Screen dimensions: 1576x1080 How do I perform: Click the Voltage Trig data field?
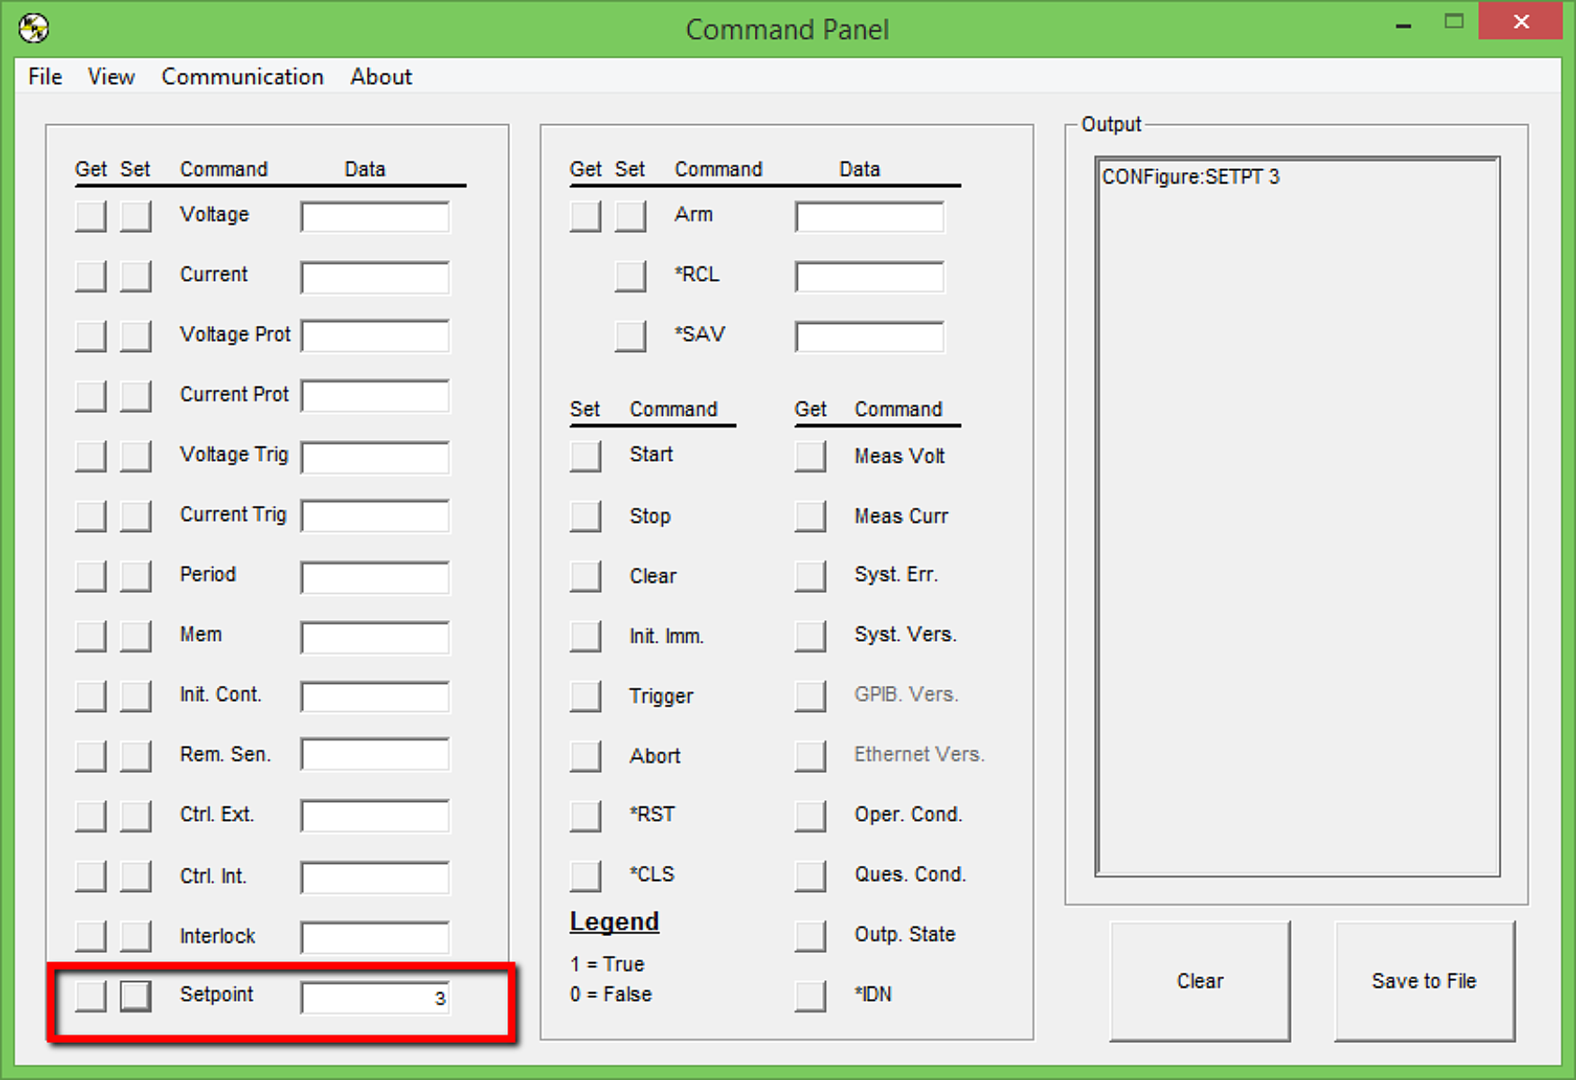tap(375, 457)
